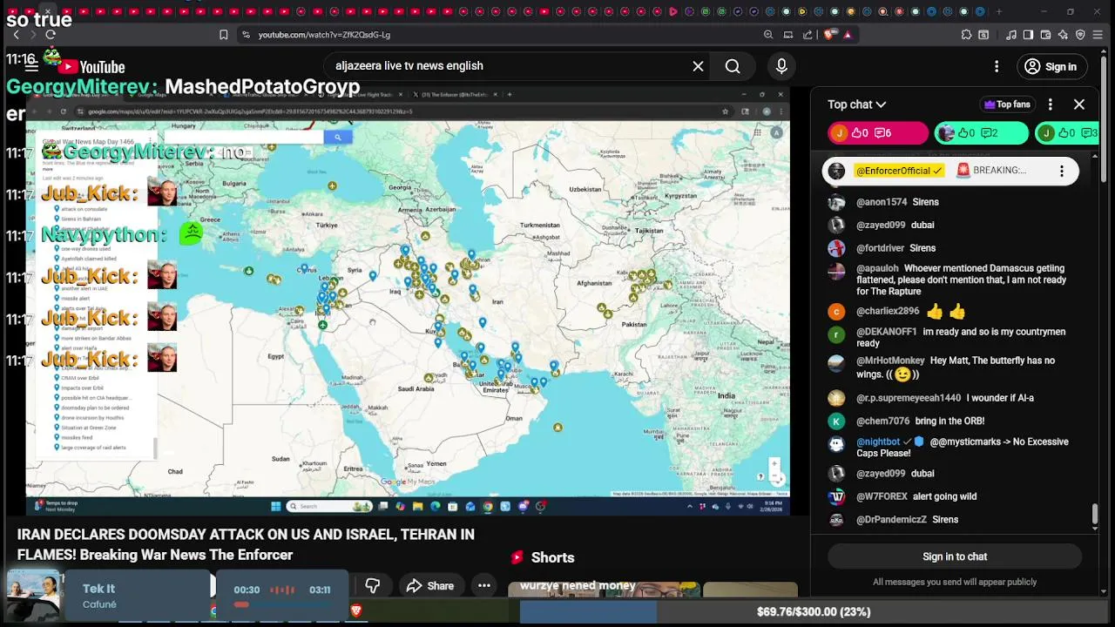Screen dimensions: 1115x627
Task: Click @anon1574 username in chat
Action: [882, 202]
